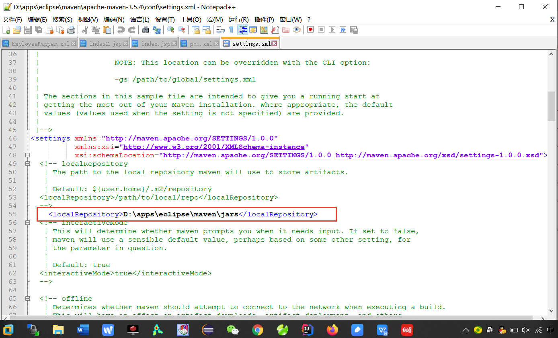Collapse the fold marker on line 48
558x338 pixels.
(27, 155)
